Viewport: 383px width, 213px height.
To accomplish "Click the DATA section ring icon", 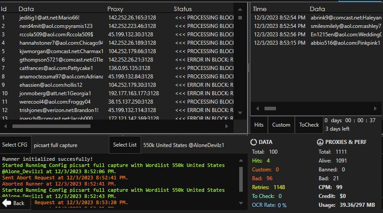I will tap(253, 142).
